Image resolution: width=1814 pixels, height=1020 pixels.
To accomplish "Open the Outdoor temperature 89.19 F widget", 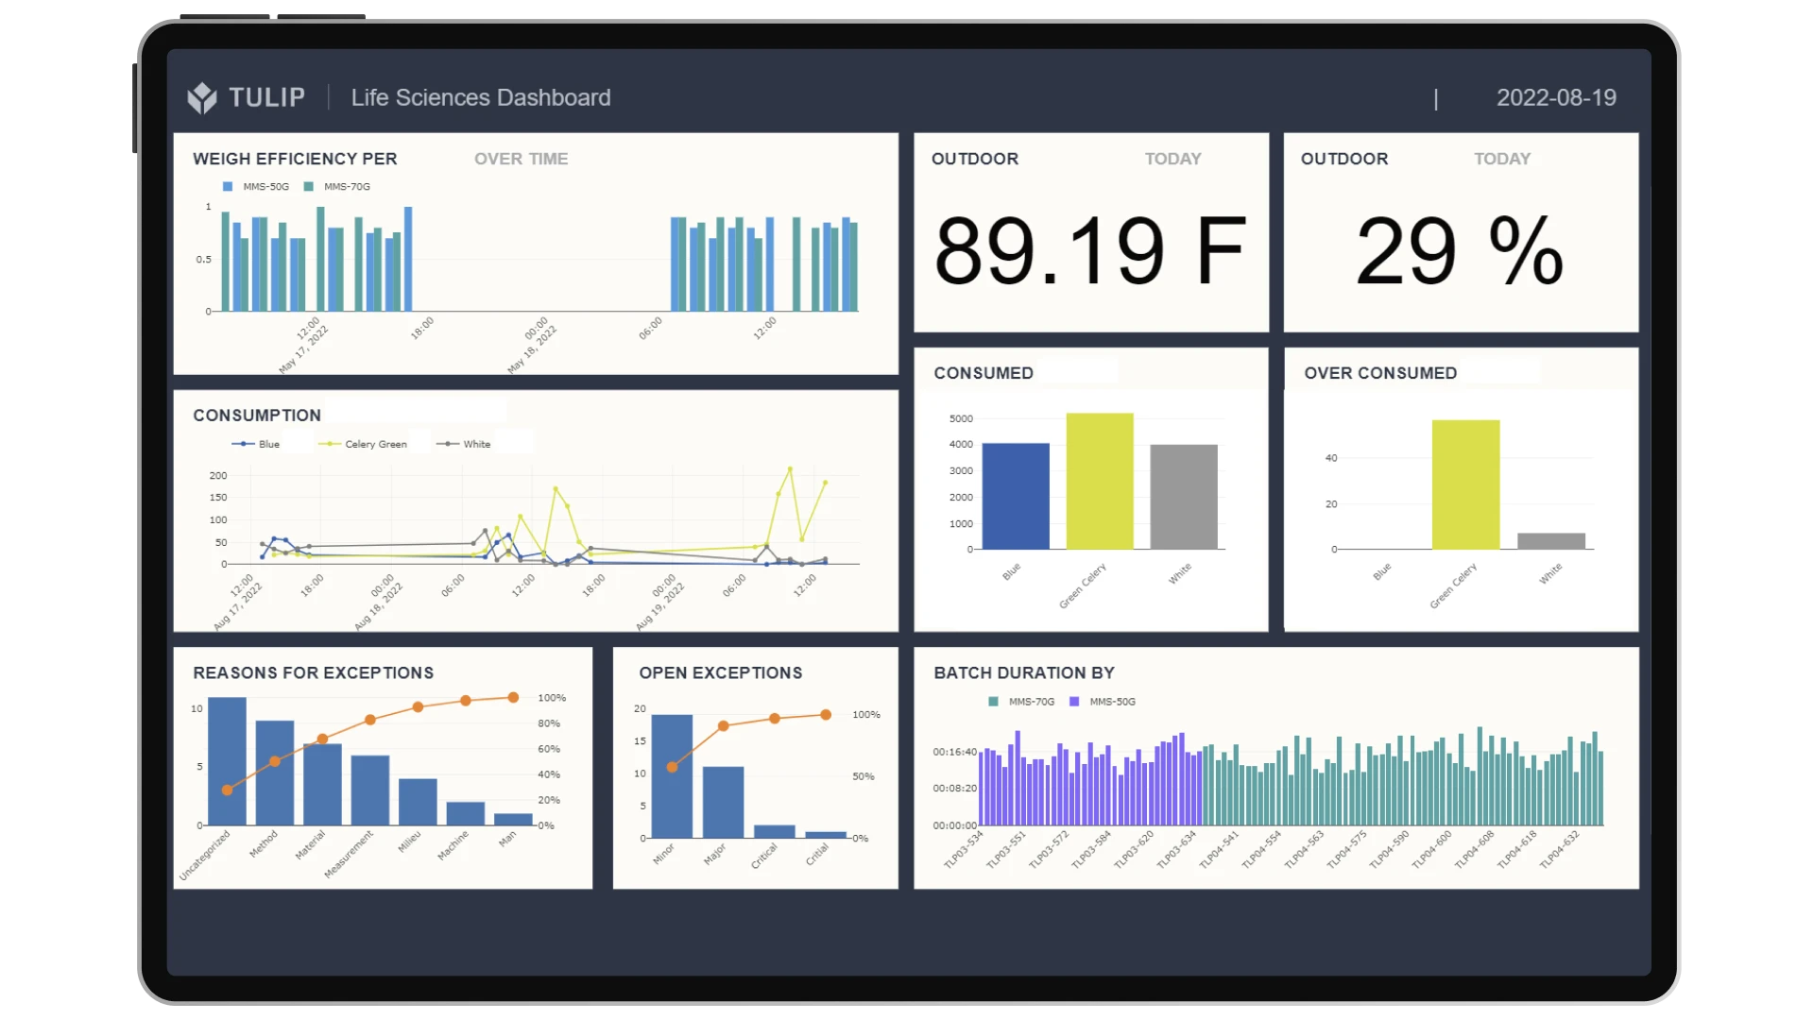I will 1091,232.
